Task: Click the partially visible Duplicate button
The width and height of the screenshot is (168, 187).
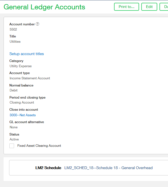Action: tap(164, 7)
